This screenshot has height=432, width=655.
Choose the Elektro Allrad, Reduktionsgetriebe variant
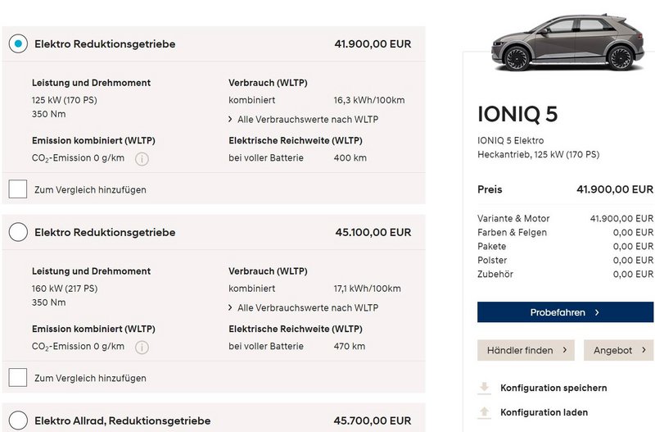click(x=18, y=421)
